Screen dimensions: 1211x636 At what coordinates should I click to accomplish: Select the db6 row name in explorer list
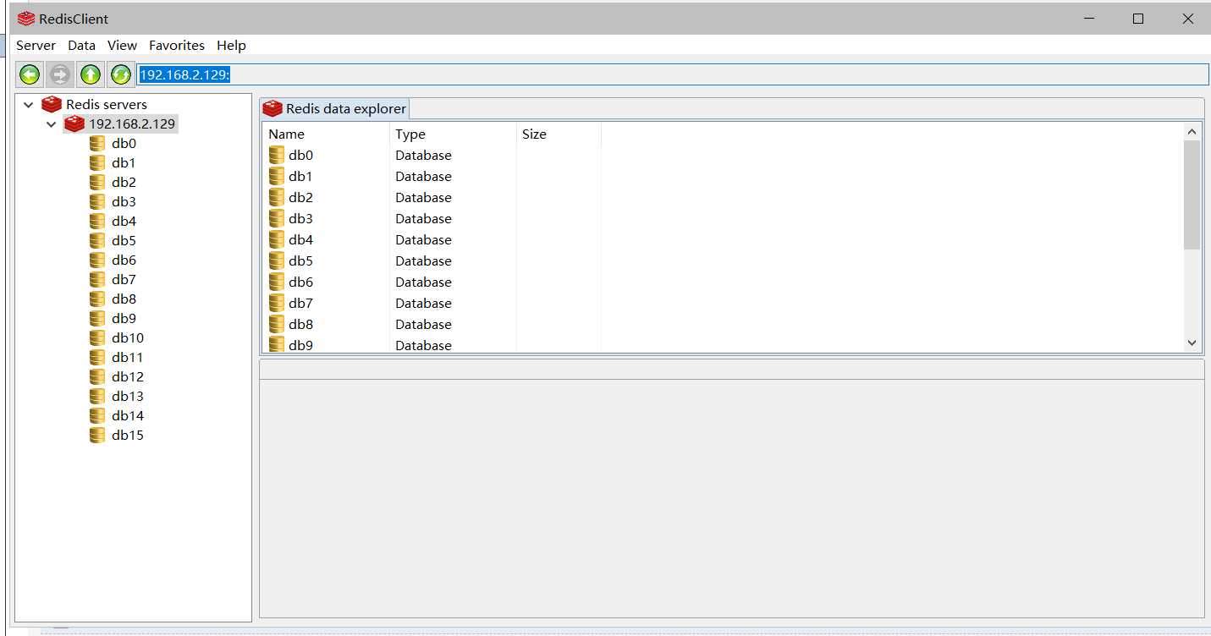coord(300,282)
